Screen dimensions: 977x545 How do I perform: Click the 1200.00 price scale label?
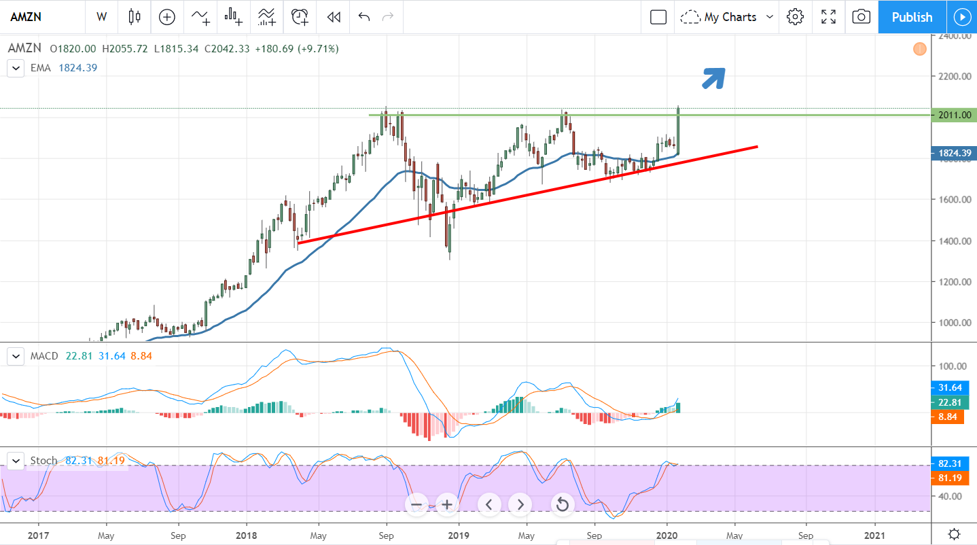point(953,281)
